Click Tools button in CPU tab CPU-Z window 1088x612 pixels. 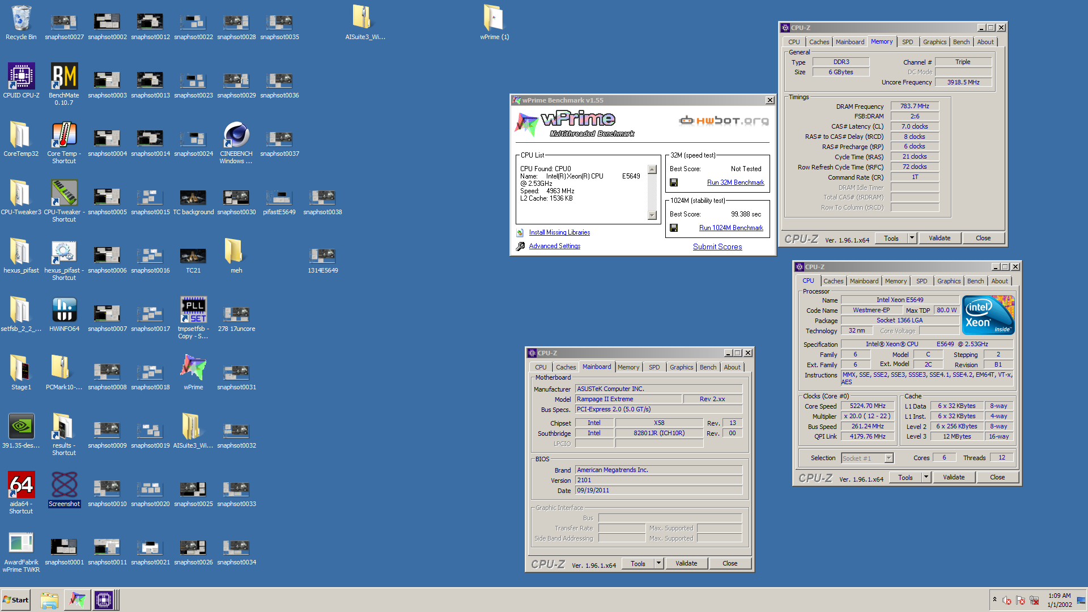click(906, 477)
